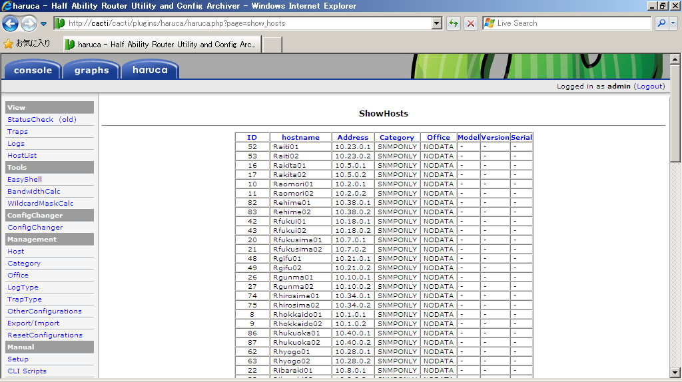Image resolution: width=682 pixels, height=382 pixels.
Task: Open OtherConfigurations page
Action: point(45,311)
